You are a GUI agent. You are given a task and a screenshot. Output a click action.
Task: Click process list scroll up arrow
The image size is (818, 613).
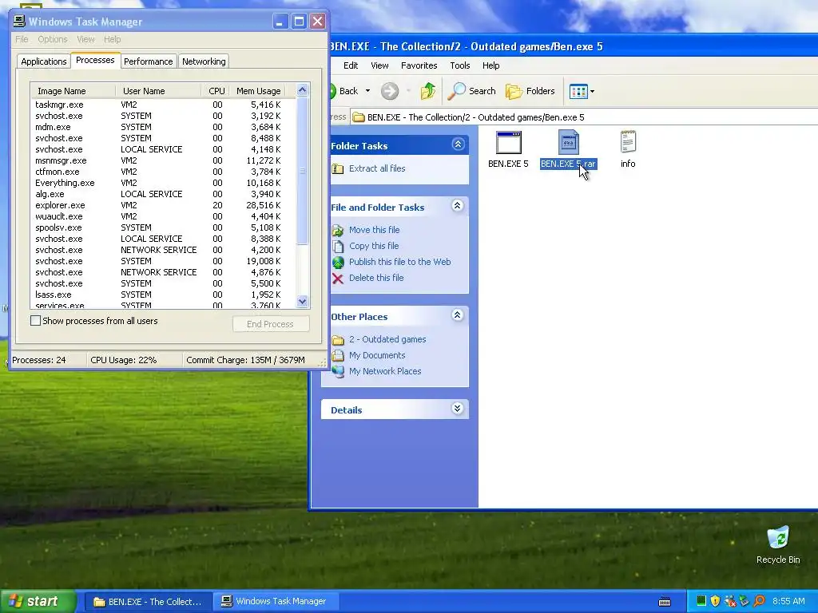click(303, 89)
